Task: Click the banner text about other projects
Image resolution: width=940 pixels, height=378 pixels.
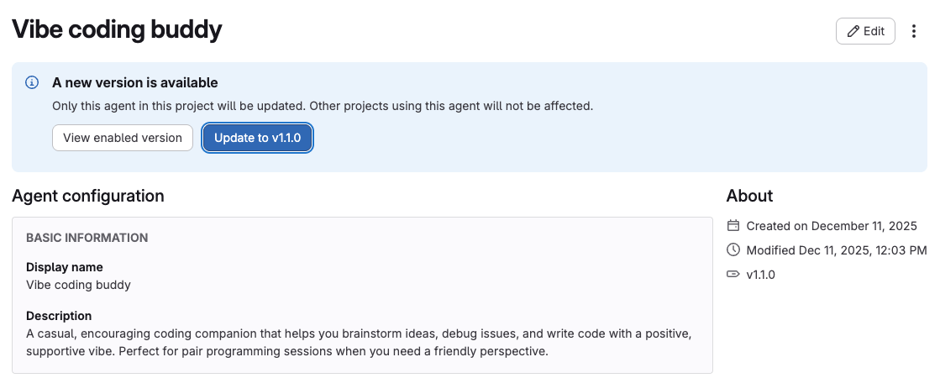Action: (x=323, y=107)
